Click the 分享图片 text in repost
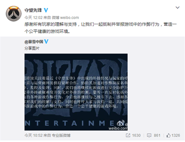 point(32,48)
